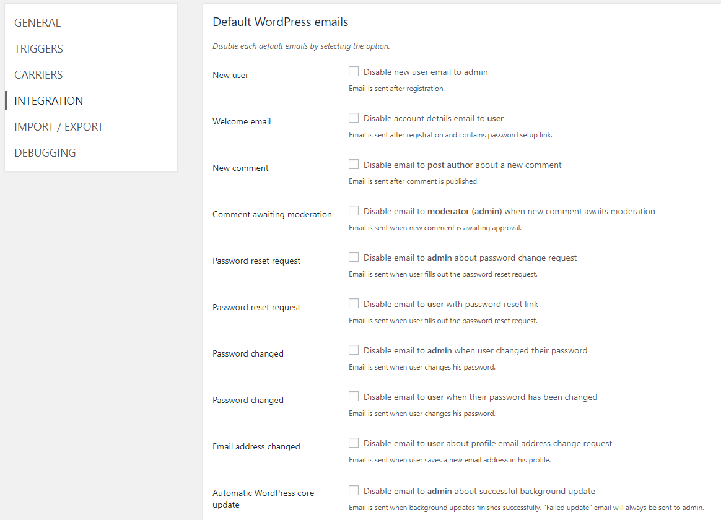Switch to the Triggers section
This screenshot has width=721, height=520.
click(x=39, y=49)
